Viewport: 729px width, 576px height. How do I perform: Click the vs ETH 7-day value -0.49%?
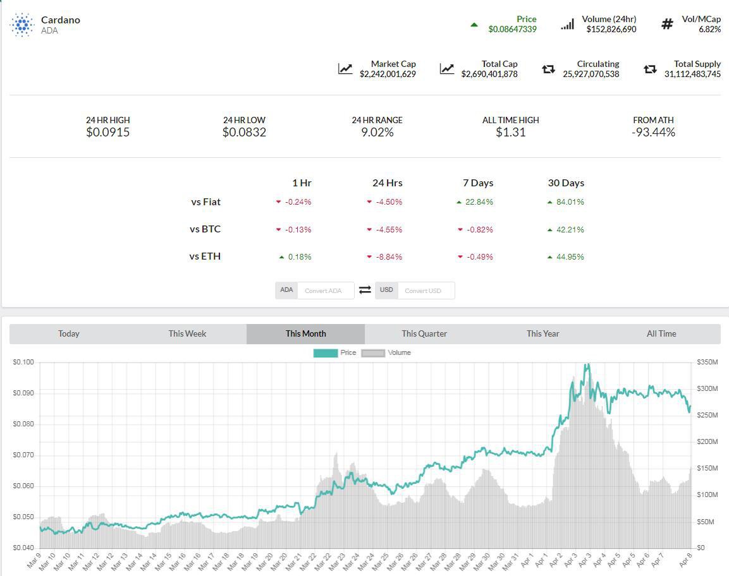(x=480, y=257)
